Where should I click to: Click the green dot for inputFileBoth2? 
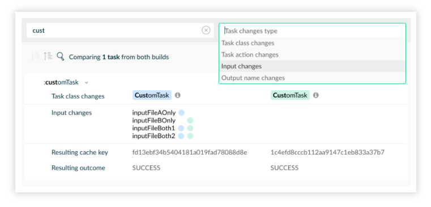[190, 136]
